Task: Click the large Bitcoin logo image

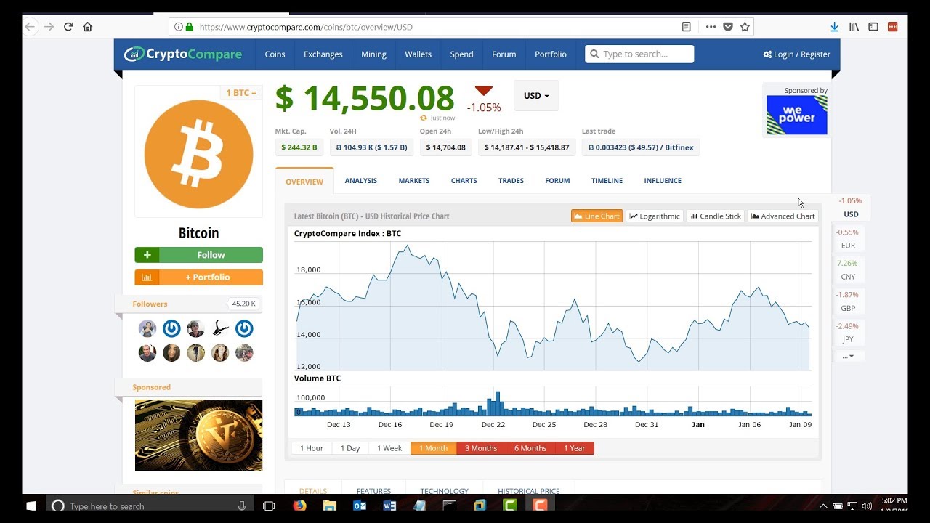Action: [x=198, y=155]
